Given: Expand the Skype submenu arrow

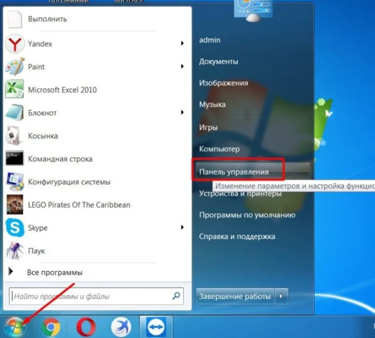Looking at the screenshot, I should coord(182,227).
